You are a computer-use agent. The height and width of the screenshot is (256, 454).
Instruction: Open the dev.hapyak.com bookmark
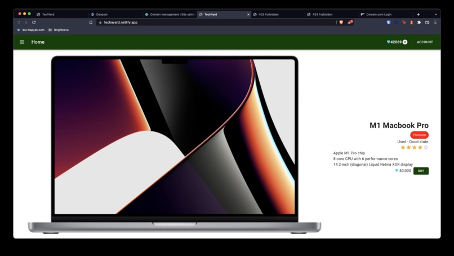(x=30, y=30)
